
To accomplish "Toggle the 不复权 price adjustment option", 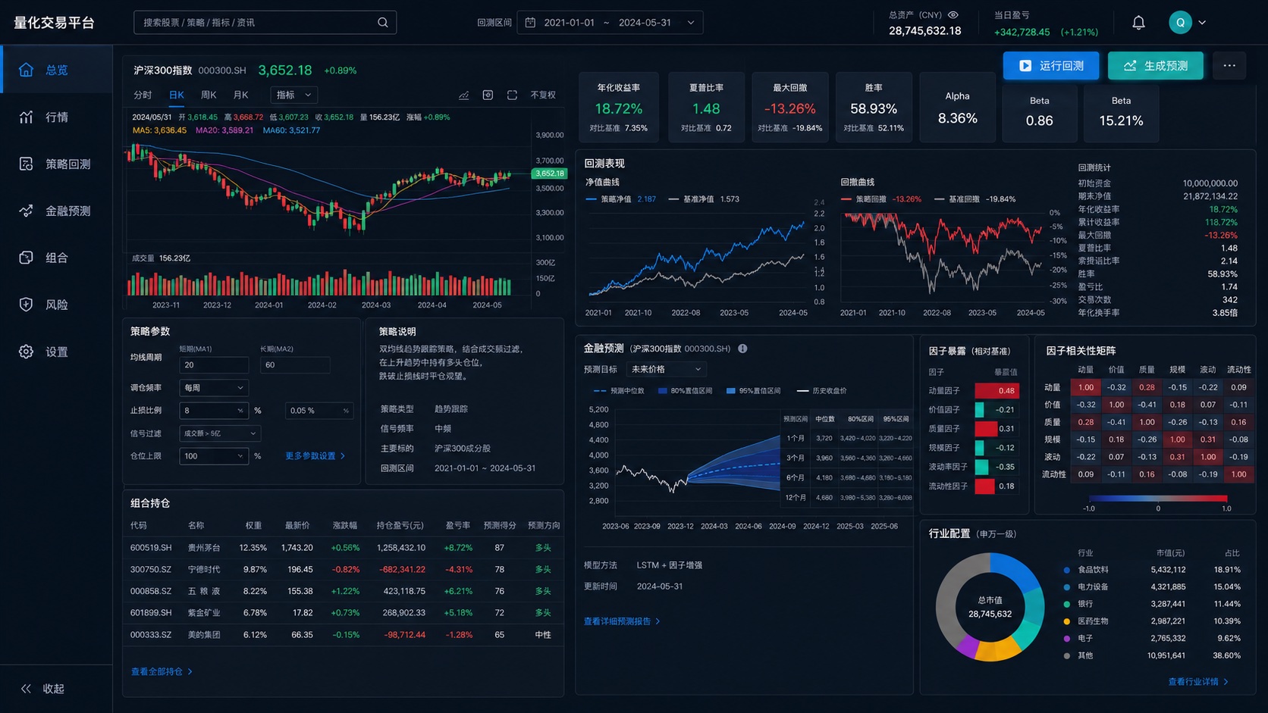I will (543, 95).
